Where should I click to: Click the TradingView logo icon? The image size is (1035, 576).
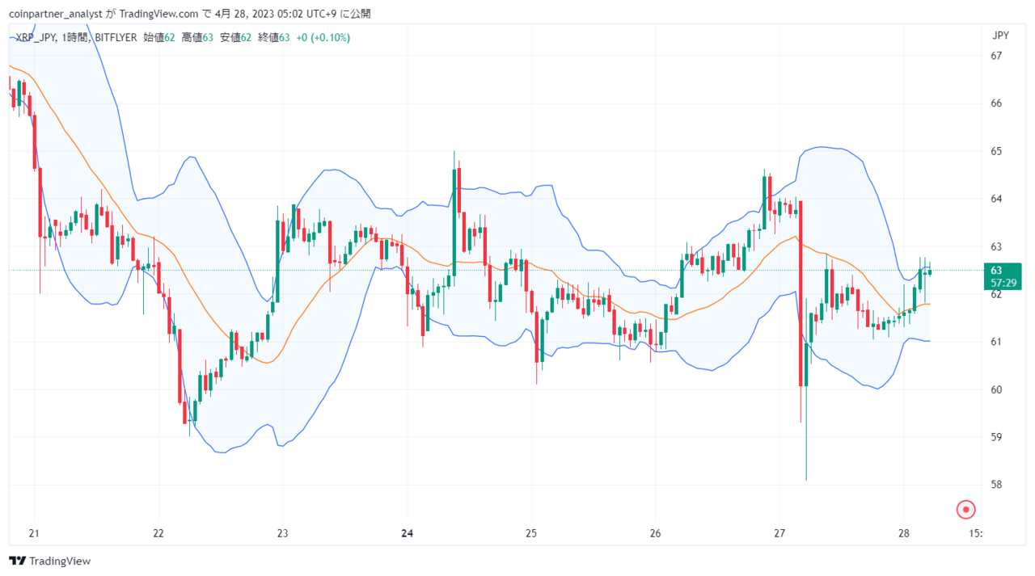pos(16,561)
